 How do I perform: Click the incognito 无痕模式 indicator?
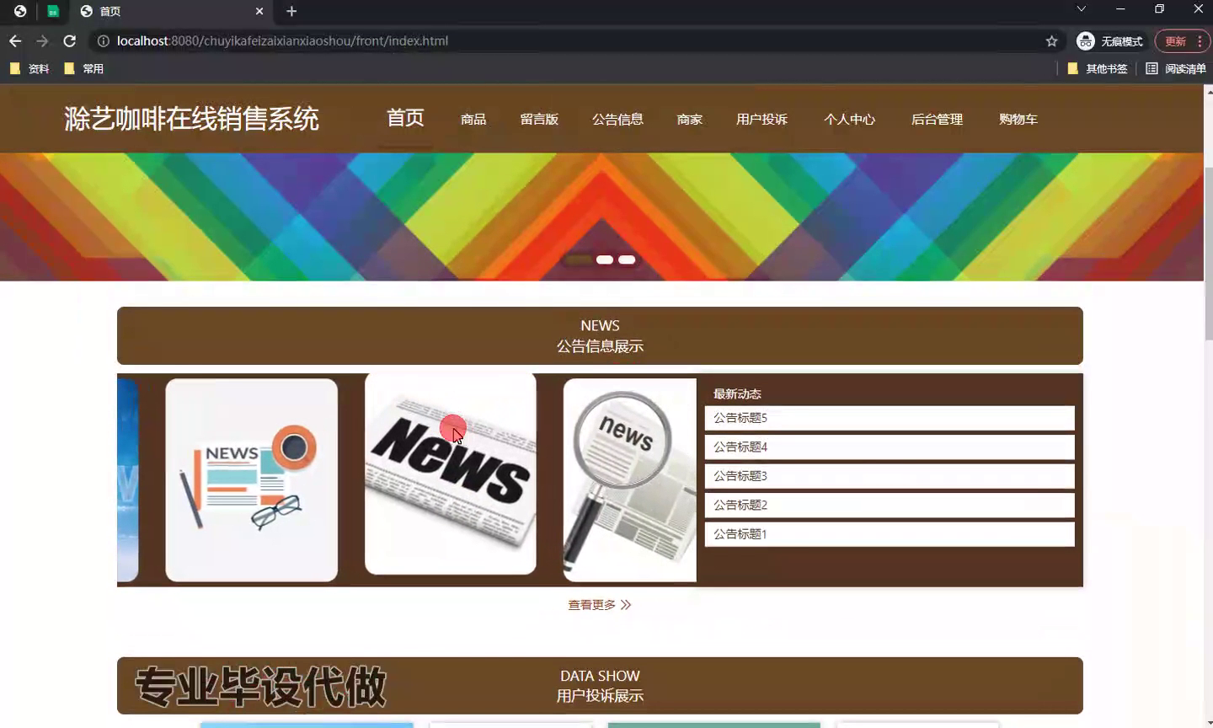pyautogui.click(x=1109, y=41)
